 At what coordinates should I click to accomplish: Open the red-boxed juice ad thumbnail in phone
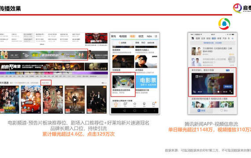(x=123, y=82)
